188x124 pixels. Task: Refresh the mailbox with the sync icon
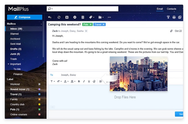click(x=59, y=17)
